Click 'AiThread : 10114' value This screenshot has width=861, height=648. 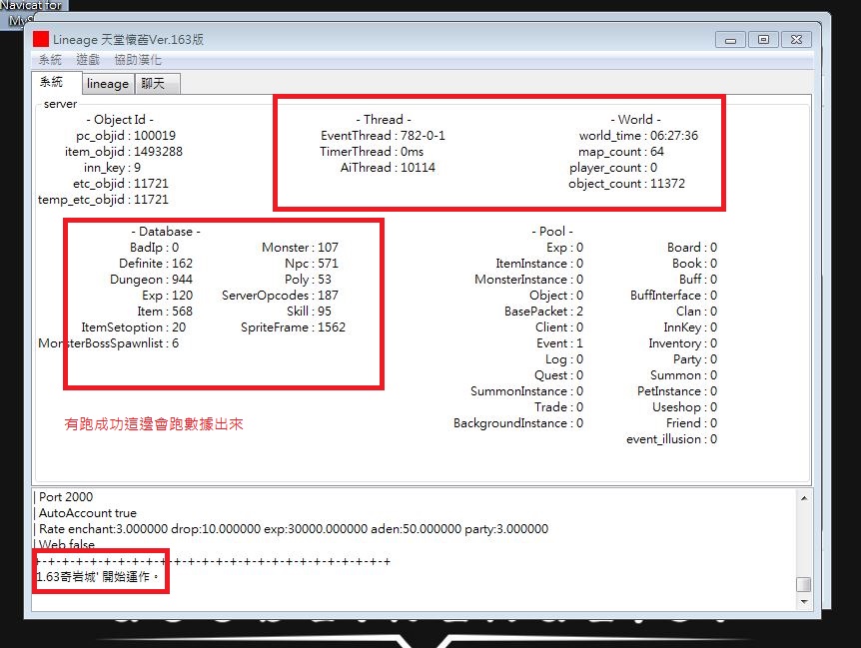(388, 168)
